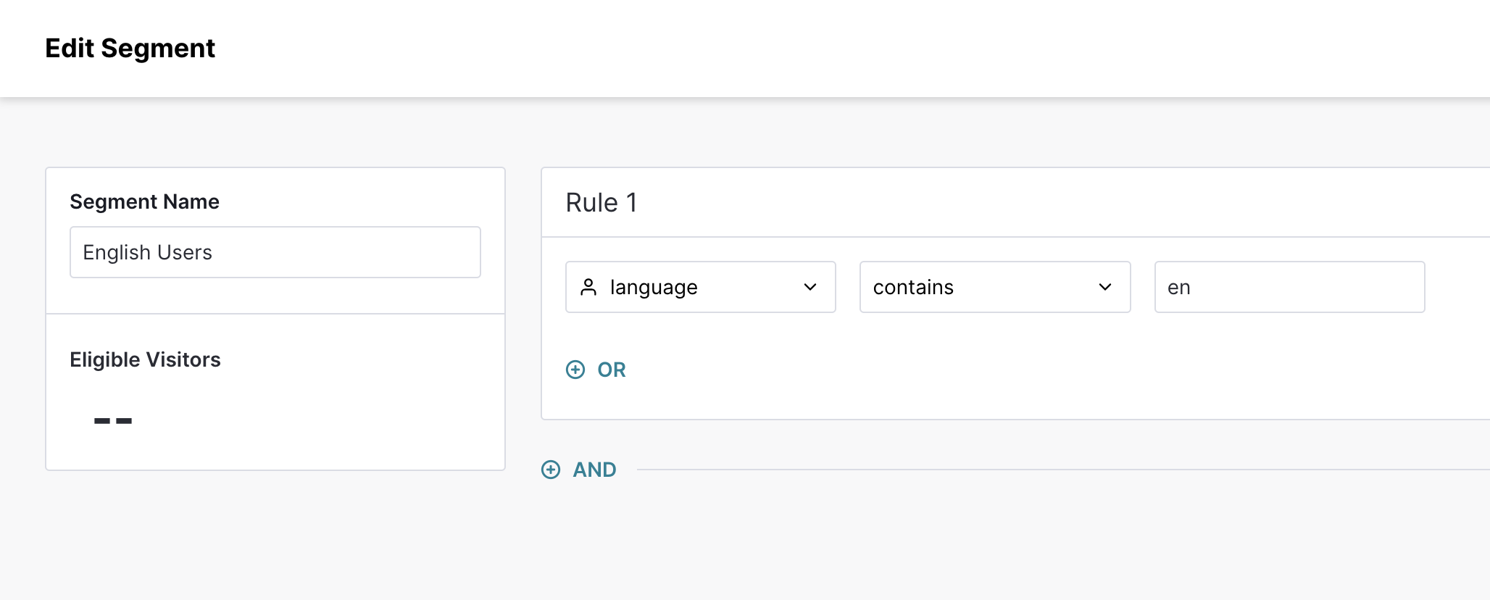
Task: Click the rule value field containing en
Action: [1289, 288]
